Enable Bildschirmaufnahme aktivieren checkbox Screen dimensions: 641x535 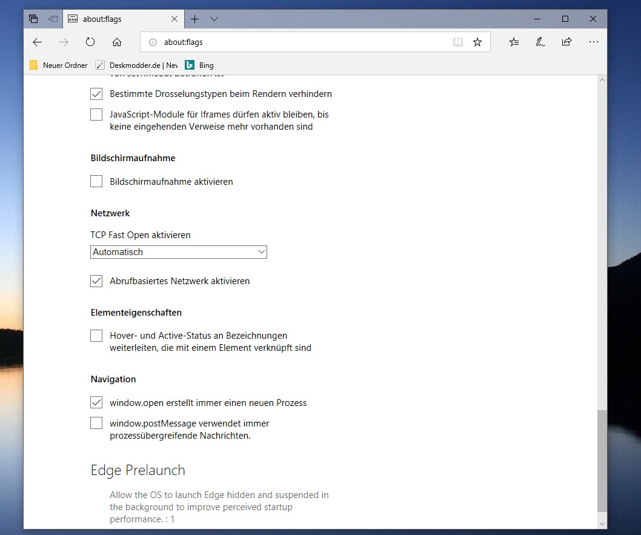tap(96, 181)
